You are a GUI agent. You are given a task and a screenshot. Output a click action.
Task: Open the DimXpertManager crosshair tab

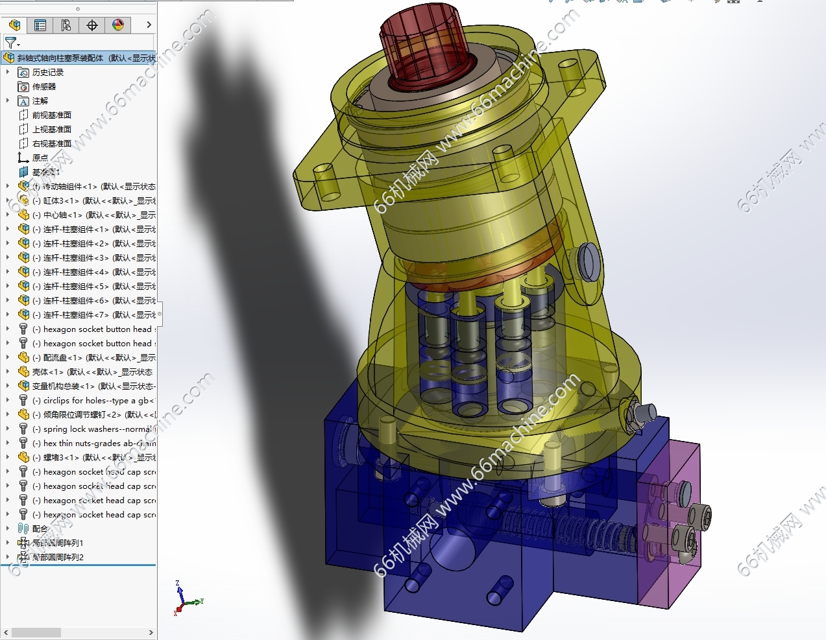click(92, 25)
